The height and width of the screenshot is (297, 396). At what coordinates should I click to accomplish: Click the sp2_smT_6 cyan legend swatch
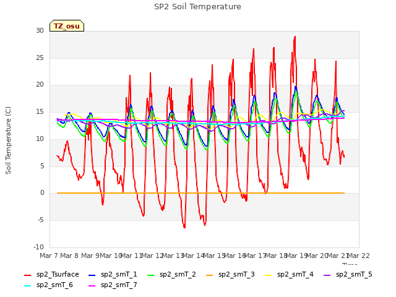click(x=27, y=286)
